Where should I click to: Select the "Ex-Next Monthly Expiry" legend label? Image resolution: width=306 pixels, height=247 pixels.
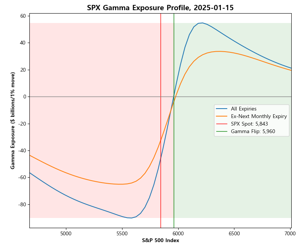(259, 117)
